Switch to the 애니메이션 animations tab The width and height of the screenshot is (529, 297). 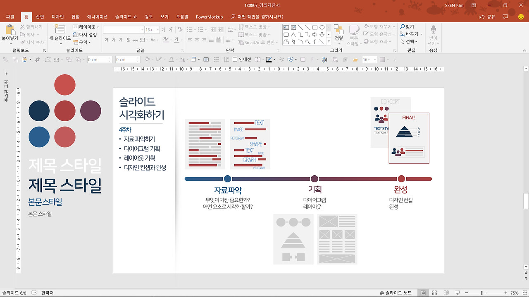[98, 17]
